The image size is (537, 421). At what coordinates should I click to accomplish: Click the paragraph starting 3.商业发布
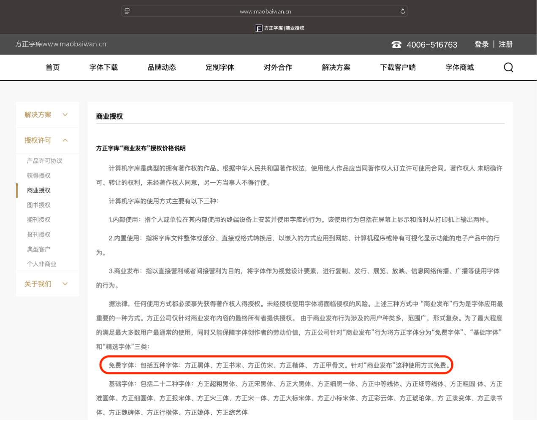[298, 278]
